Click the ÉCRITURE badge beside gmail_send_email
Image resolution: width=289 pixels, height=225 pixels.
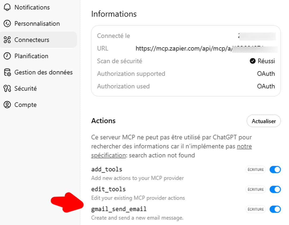[255, 209]
